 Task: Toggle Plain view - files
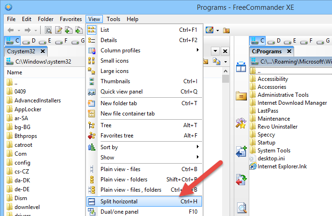(x=144, y=169)
